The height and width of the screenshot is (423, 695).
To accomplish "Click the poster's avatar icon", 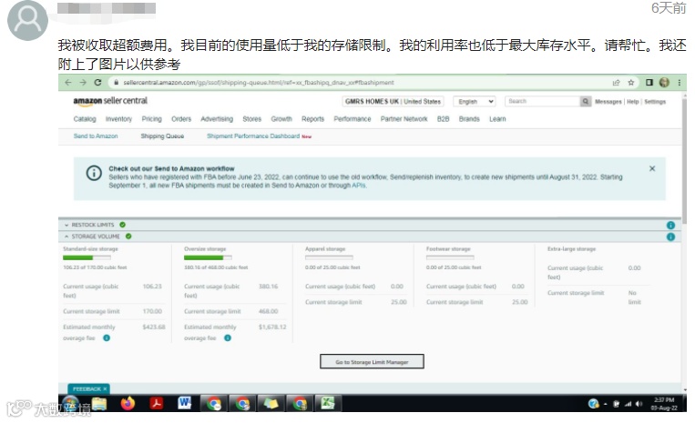I will point(27,21).
